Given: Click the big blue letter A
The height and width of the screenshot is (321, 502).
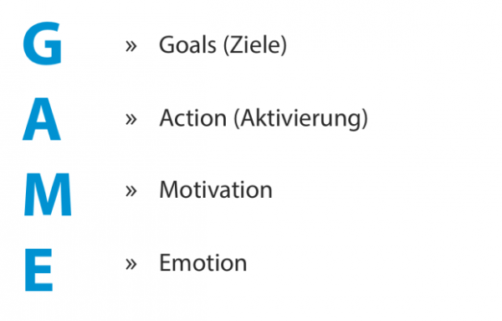Looking at the screenshot, I should point(42,119).
